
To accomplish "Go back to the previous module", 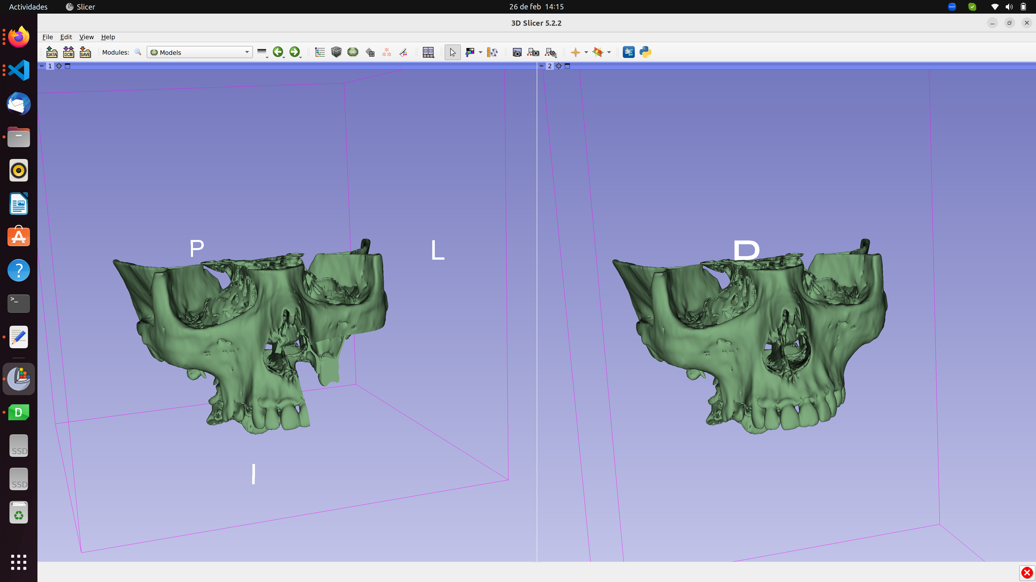I will tap(279, 52).
